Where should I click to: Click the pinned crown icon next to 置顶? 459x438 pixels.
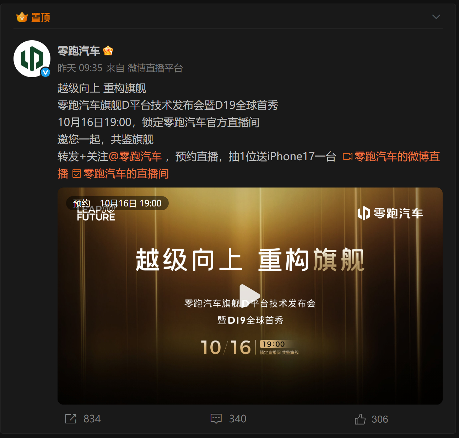pyautogui.click(x=22, y=17)
